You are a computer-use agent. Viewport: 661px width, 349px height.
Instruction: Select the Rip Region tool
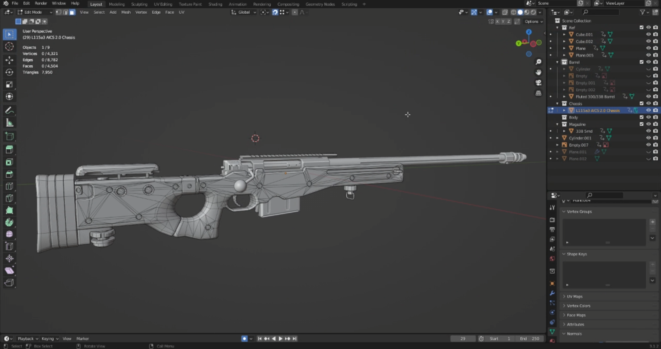pos(10,283)
